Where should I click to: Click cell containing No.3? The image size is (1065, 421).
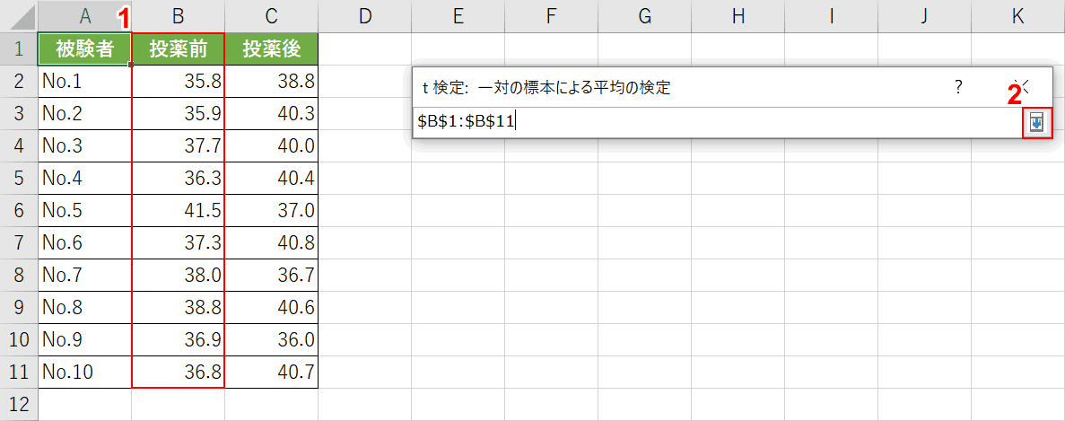85,146
